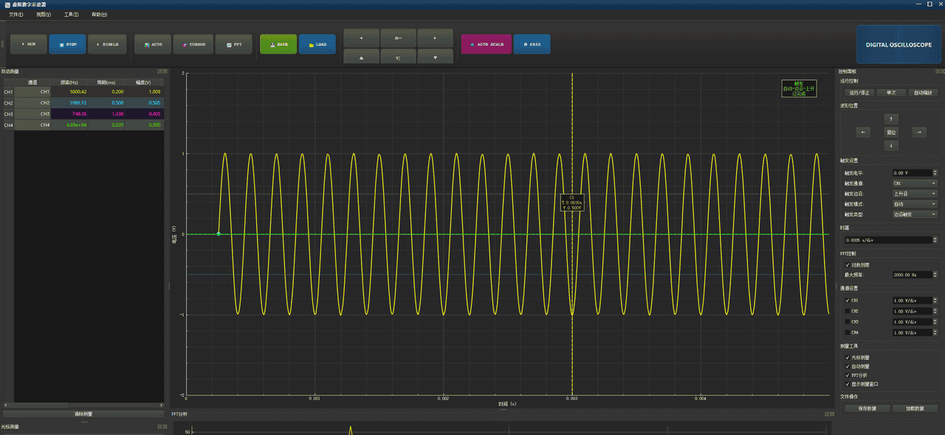Screen dimensions: 945x435
Task: Toggle the 对数刻度 checkbox
Action: 848,264
